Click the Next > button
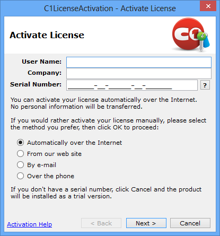This screenshot has width=220, height=236. 146,223
